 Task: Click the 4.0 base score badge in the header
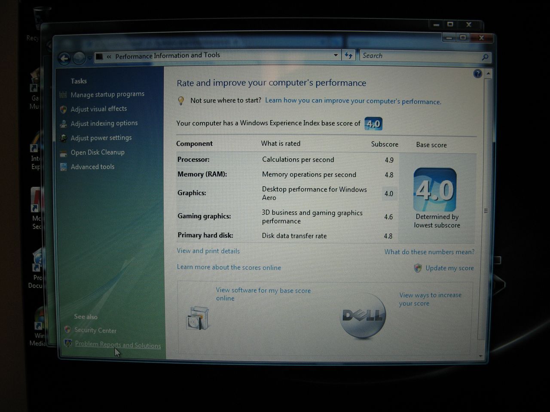click(373, 124)
